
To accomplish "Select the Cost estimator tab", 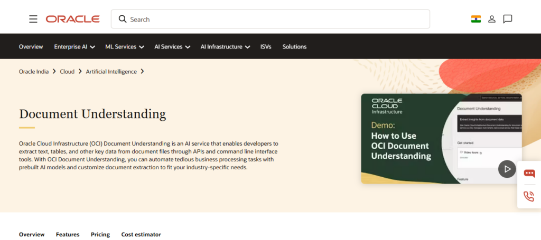I will (141, 235).
